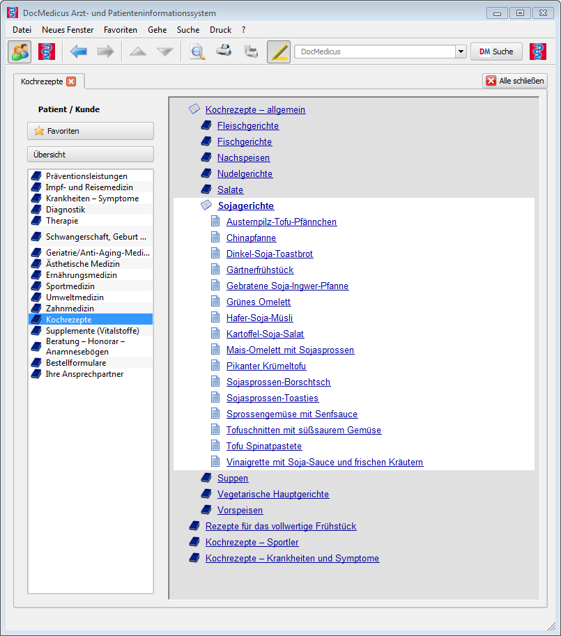Click the book icon beside Kochrezepte – Sportler
Viewport: 561px width, 636px height.
tap(194, 541)
